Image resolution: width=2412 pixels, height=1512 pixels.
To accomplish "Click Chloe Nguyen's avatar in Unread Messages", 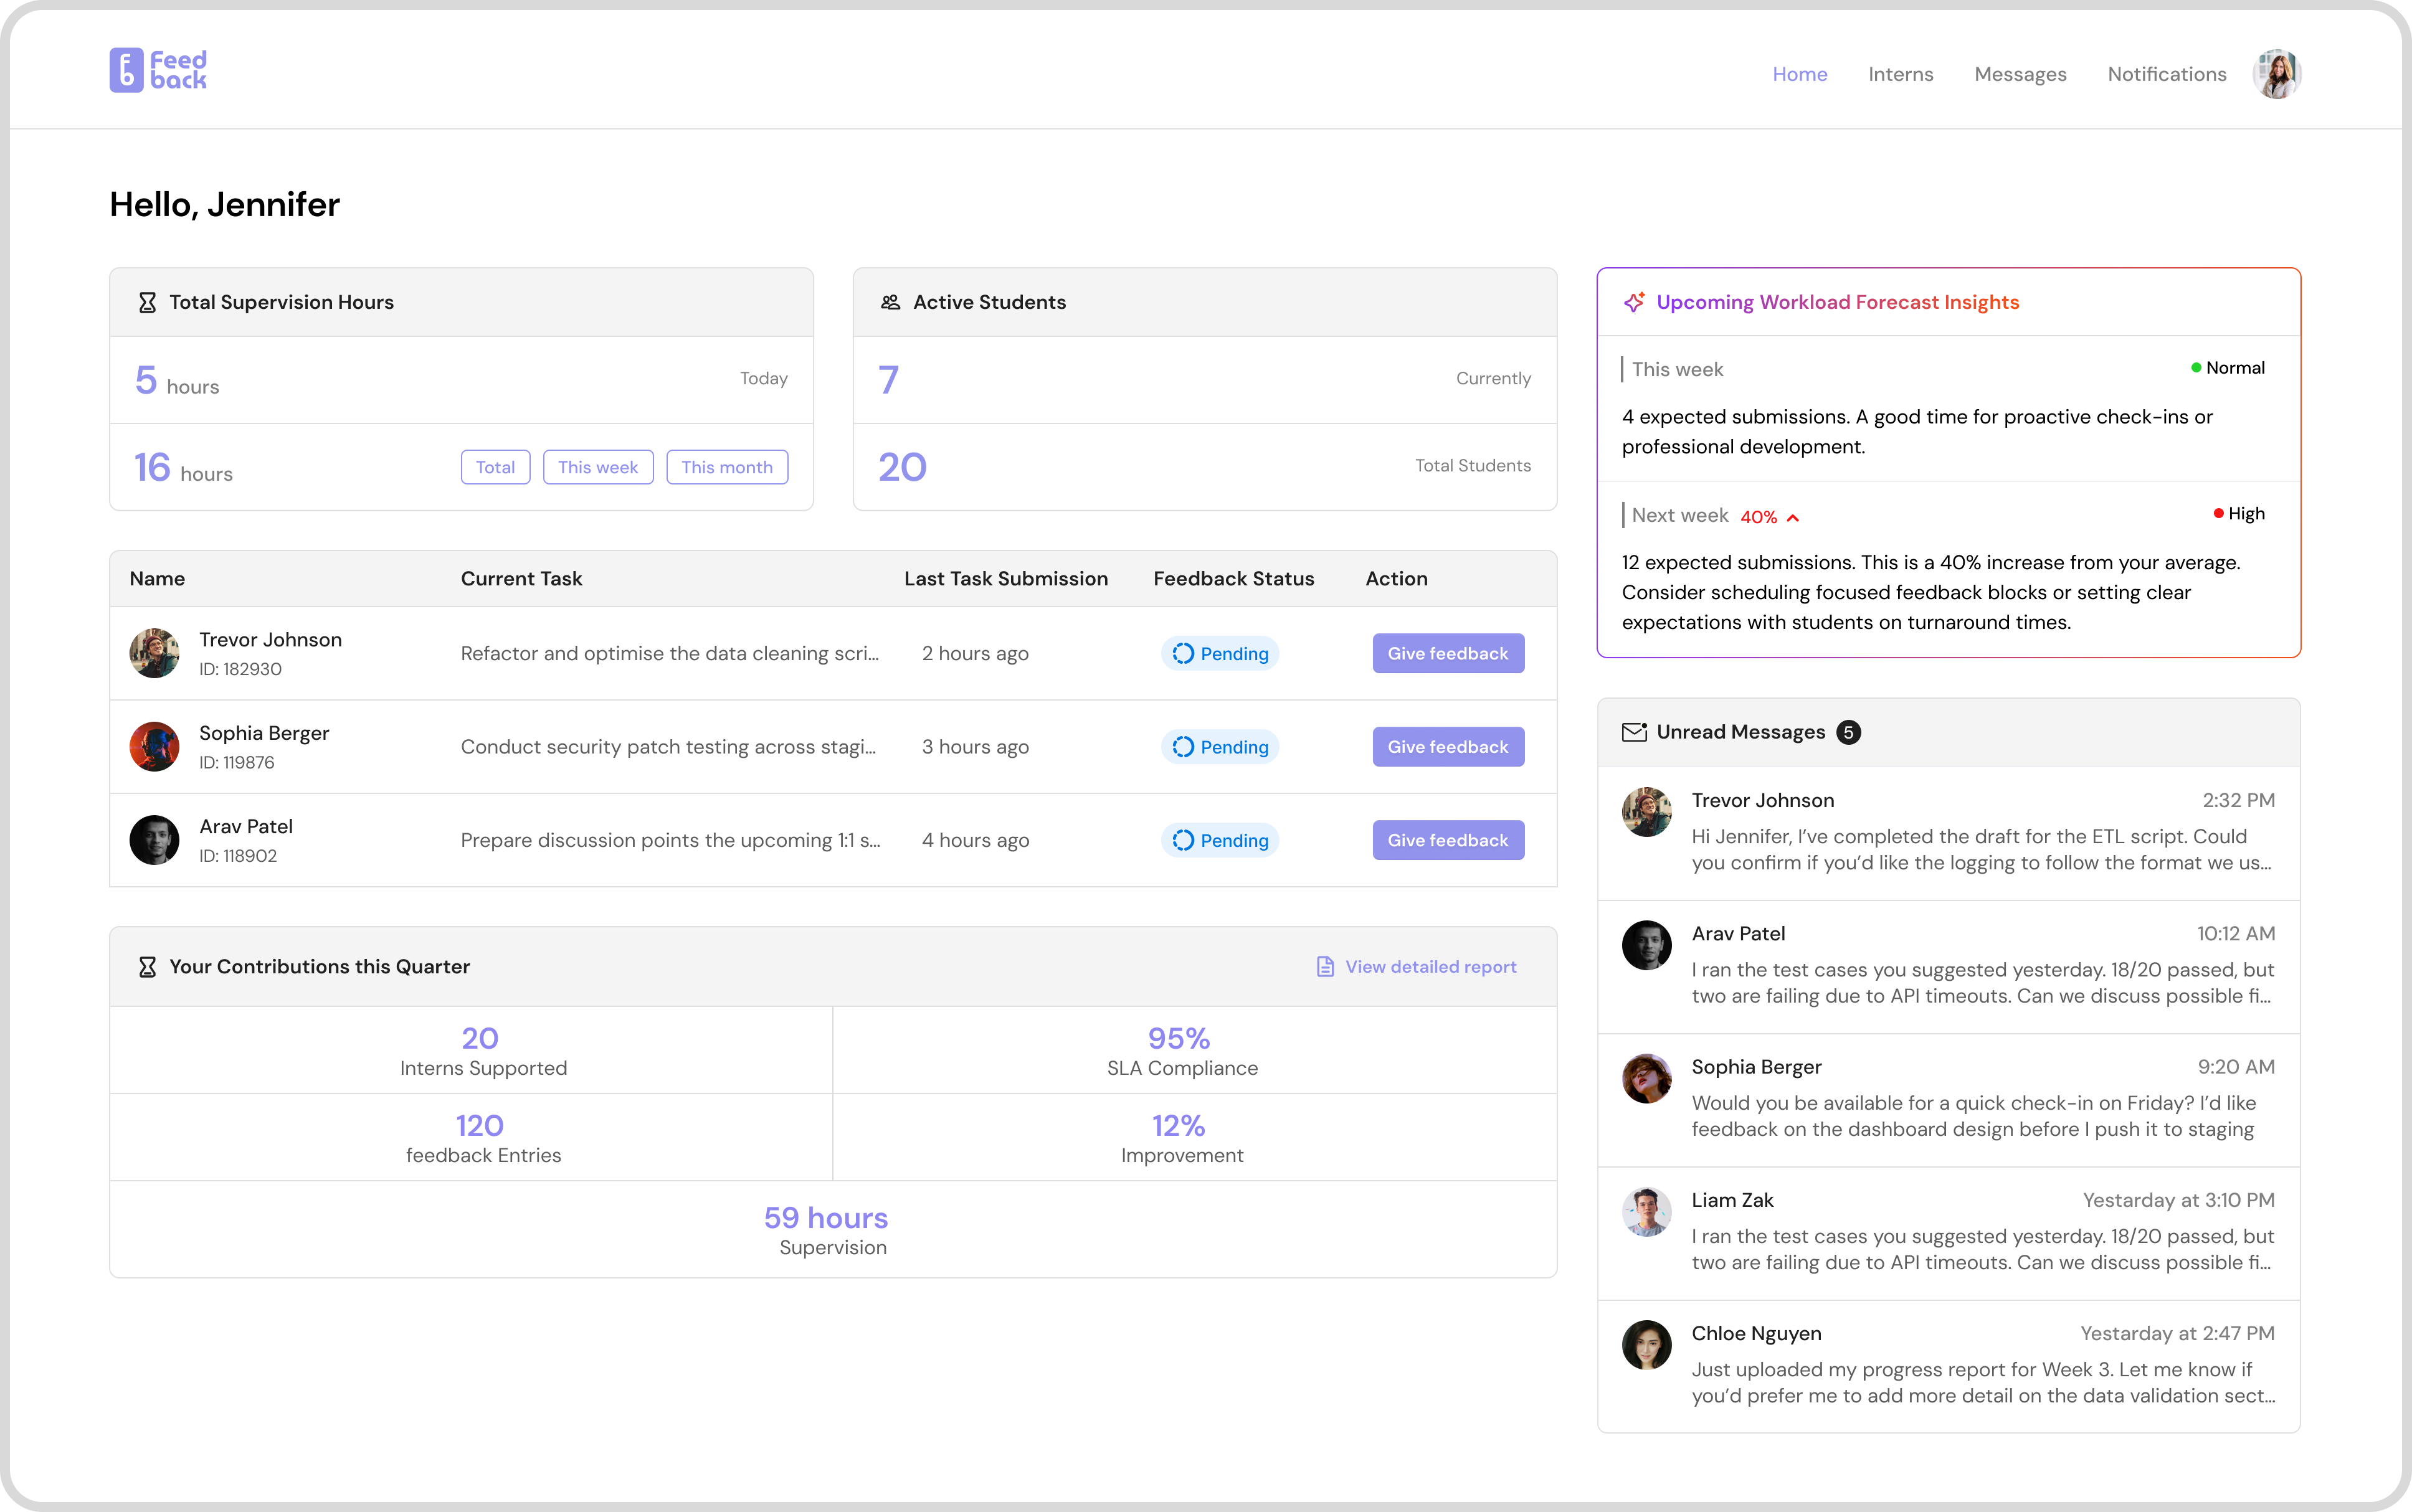I will (1646, 1345).
